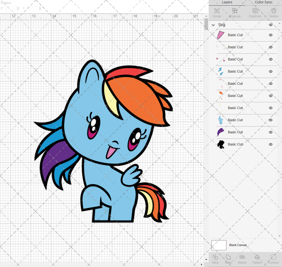Hide the purple mane Basic Cut layer
The width and height of the screenshot is (282, 267).
(270, 132)
